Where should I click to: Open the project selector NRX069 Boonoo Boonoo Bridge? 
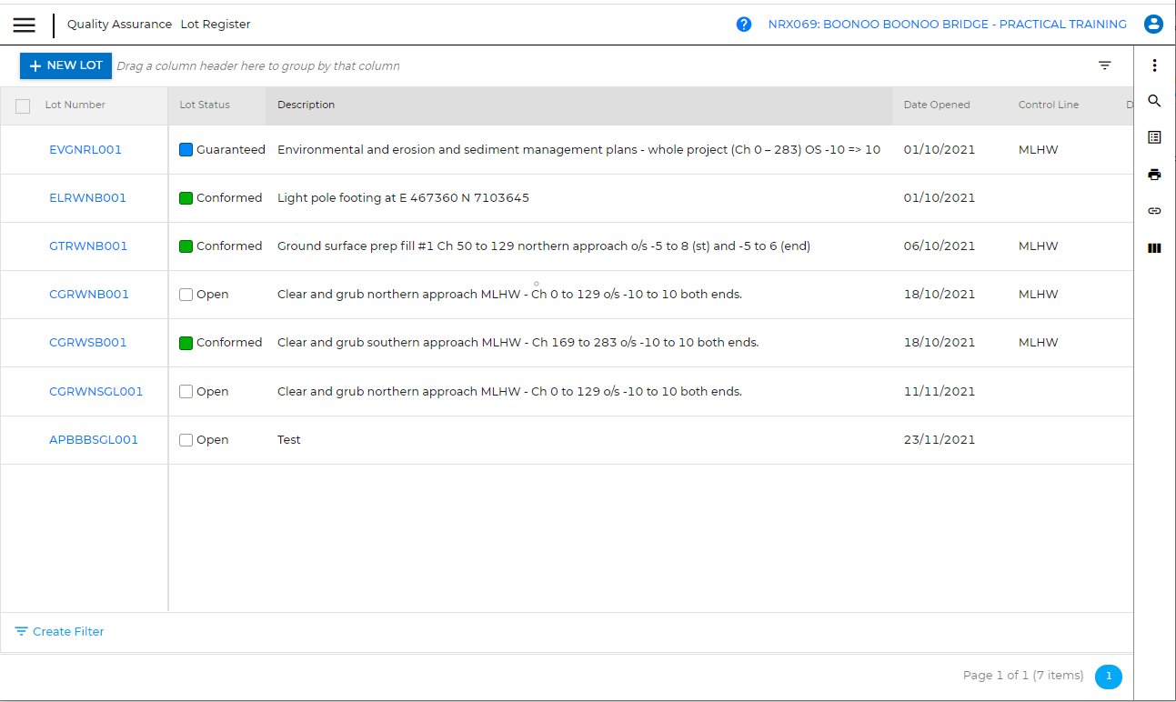947,25
